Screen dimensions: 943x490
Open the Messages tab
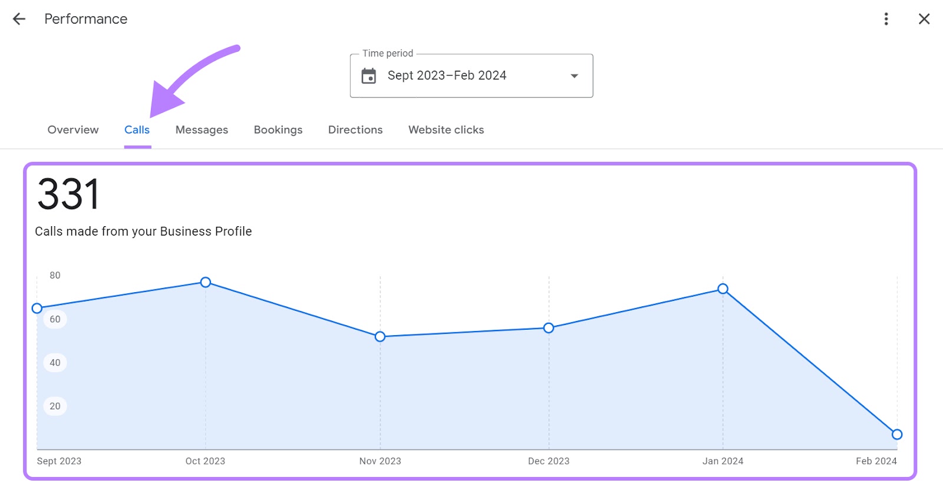coord(202,130)
